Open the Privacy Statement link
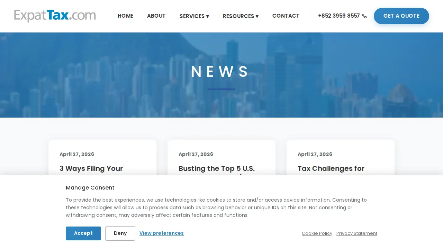The image size is (443, 249). coord(357,233)
